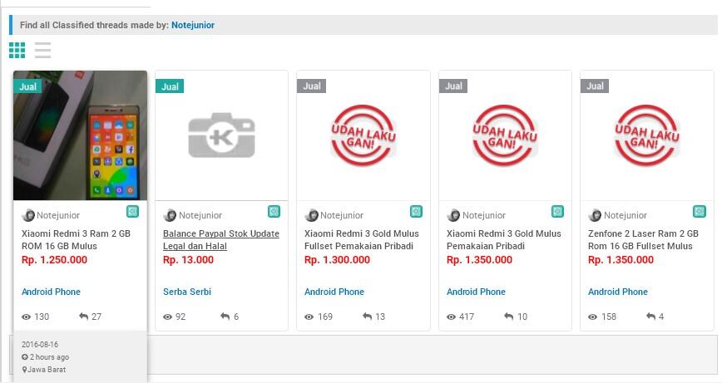Viewport: 722px width, 383px height.
Task: Click views eye icon showing 417
Action: [451, 317]
